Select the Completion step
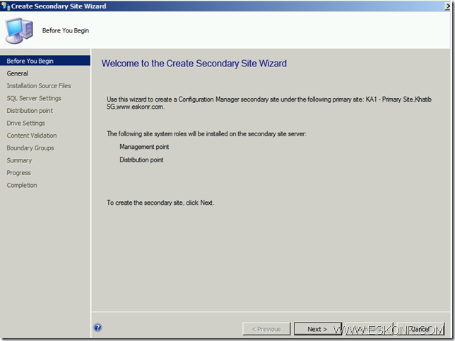This screenshot has height=341, width=455. coord(22,185)
